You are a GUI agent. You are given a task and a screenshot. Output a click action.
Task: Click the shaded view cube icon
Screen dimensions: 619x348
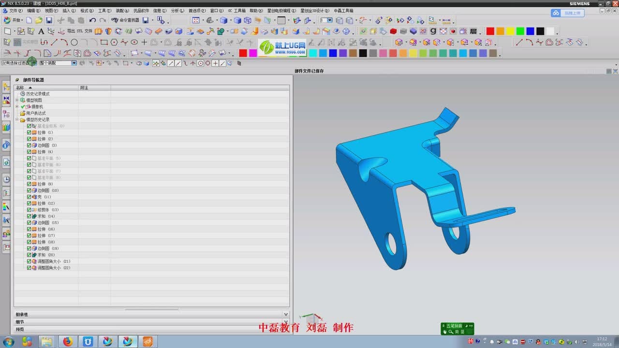click(x=224, y=20)
